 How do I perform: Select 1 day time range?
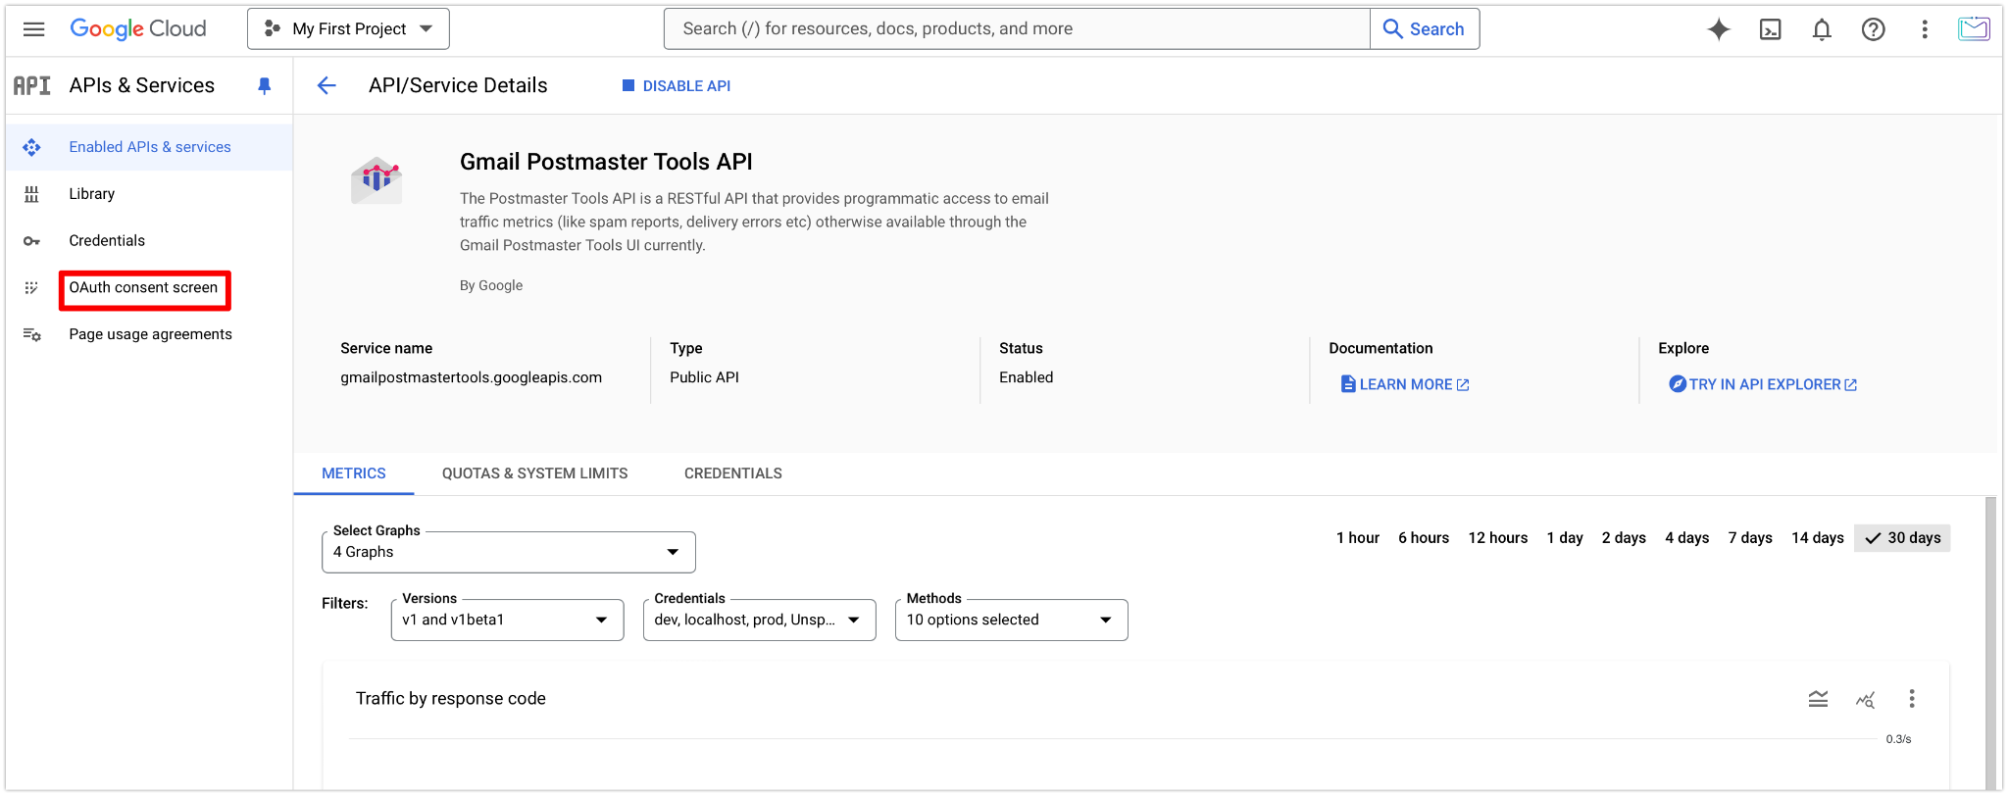point(1565,538)
